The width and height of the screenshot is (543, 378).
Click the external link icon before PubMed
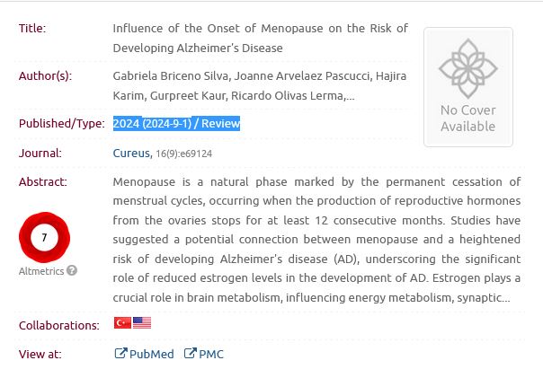pos(120,354)
